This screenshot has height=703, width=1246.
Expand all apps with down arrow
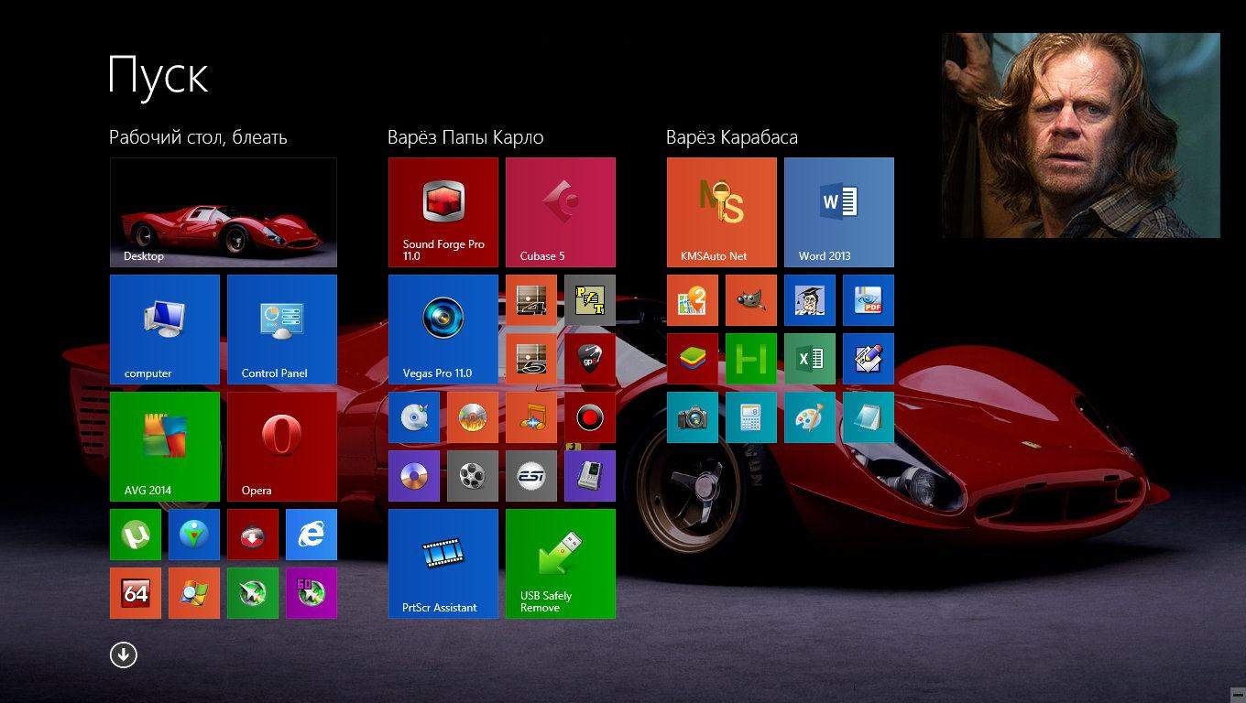pos(124,654)
